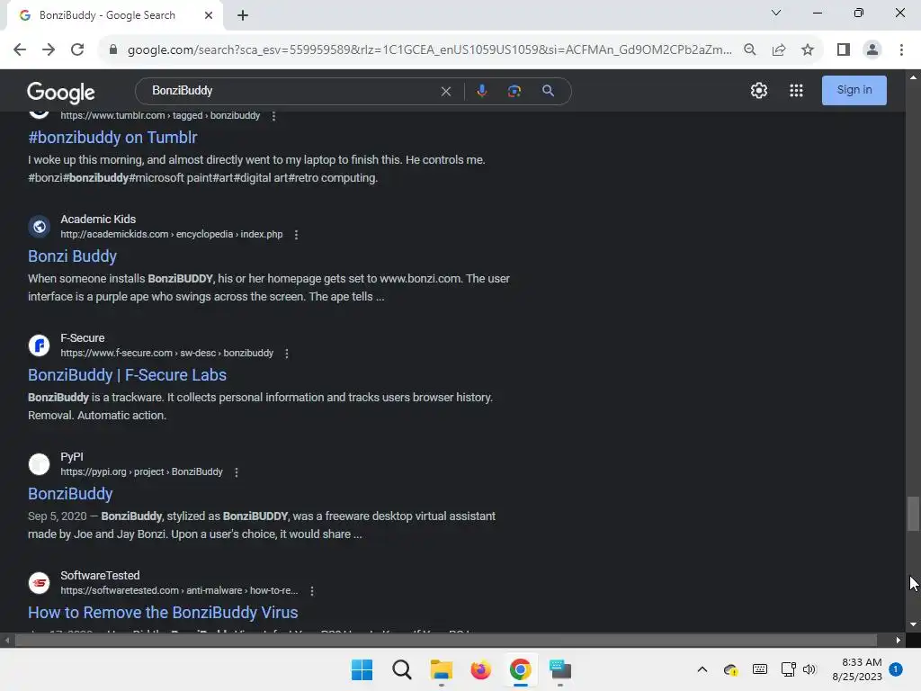Open more options for F-Secure result
This screenshot has width=921, height=691.
[x=287, y=353]
